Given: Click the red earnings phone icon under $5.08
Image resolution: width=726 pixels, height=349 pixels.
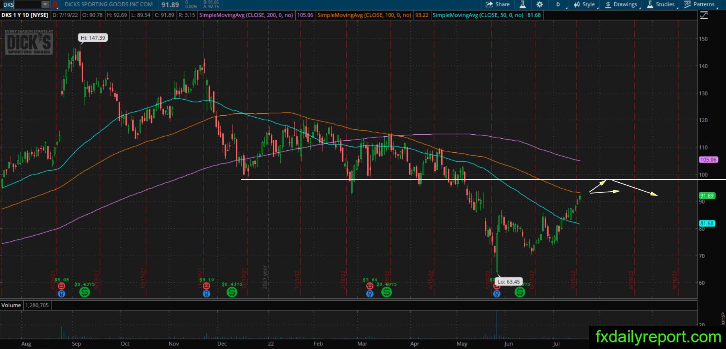Looking at the screenshot, I should point(61,286).
